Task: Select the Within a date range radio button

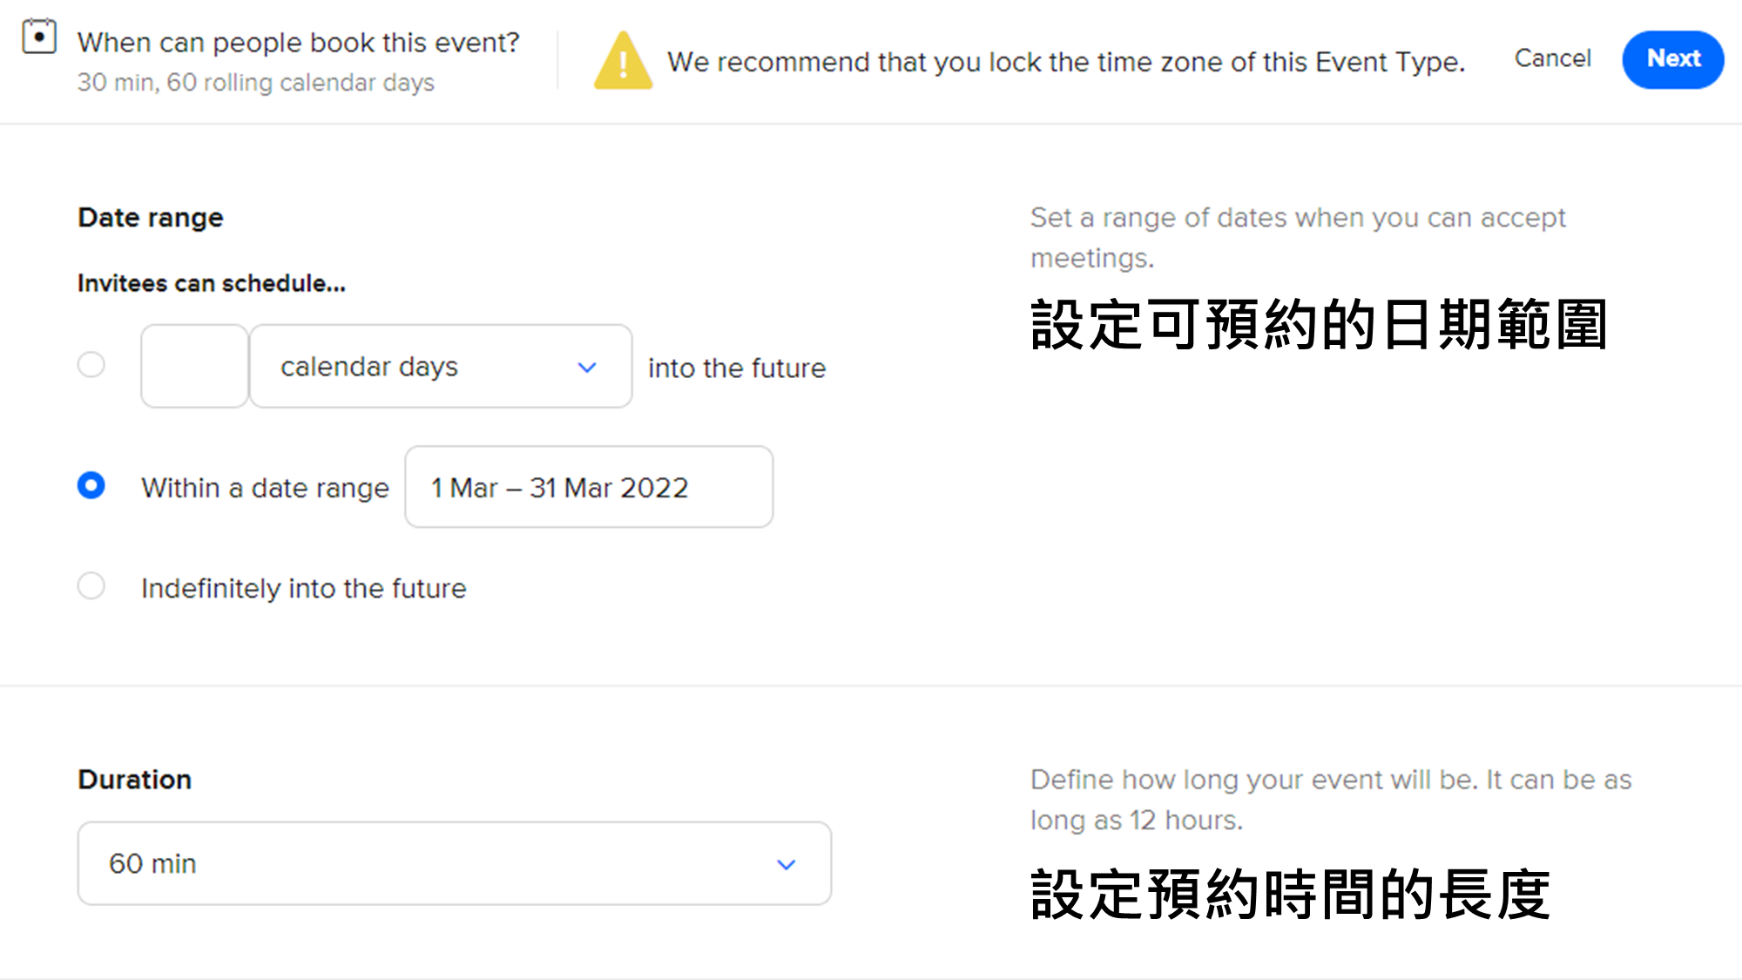Action: (91, 485)
